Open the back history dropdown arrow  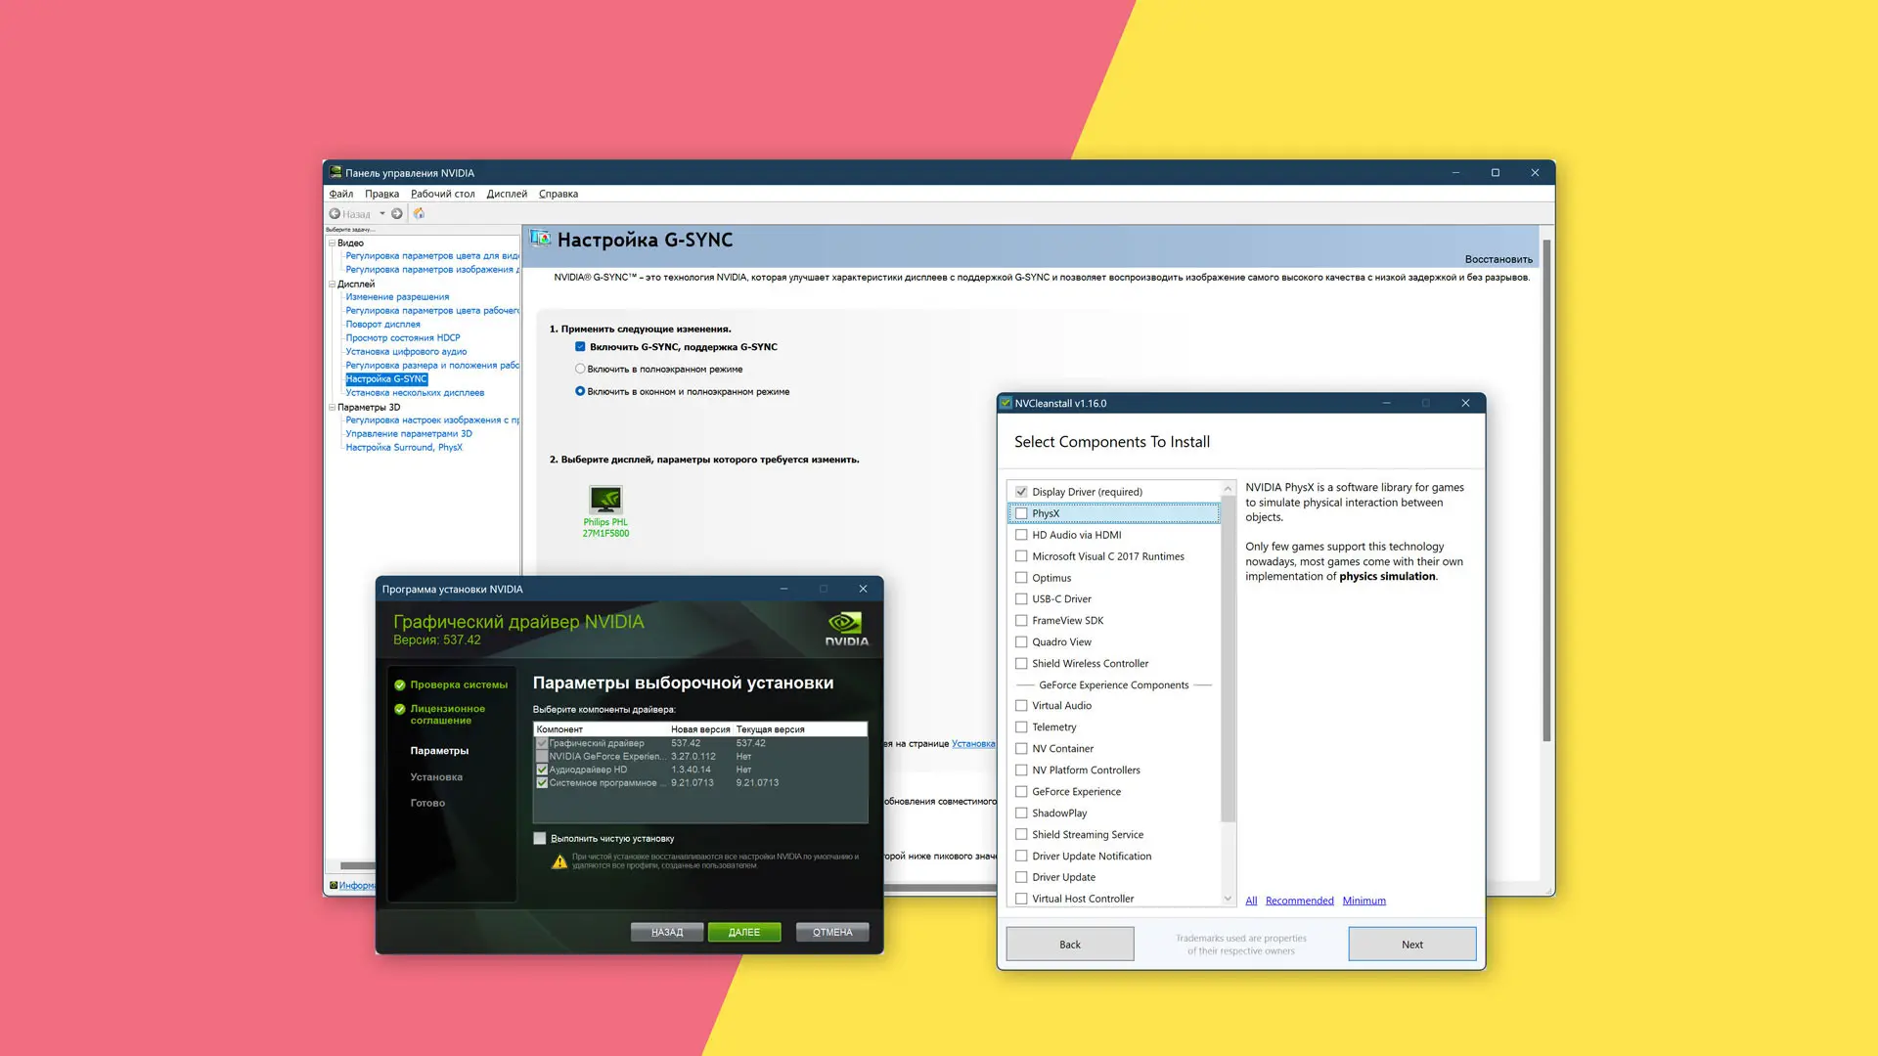coord(382,213)
